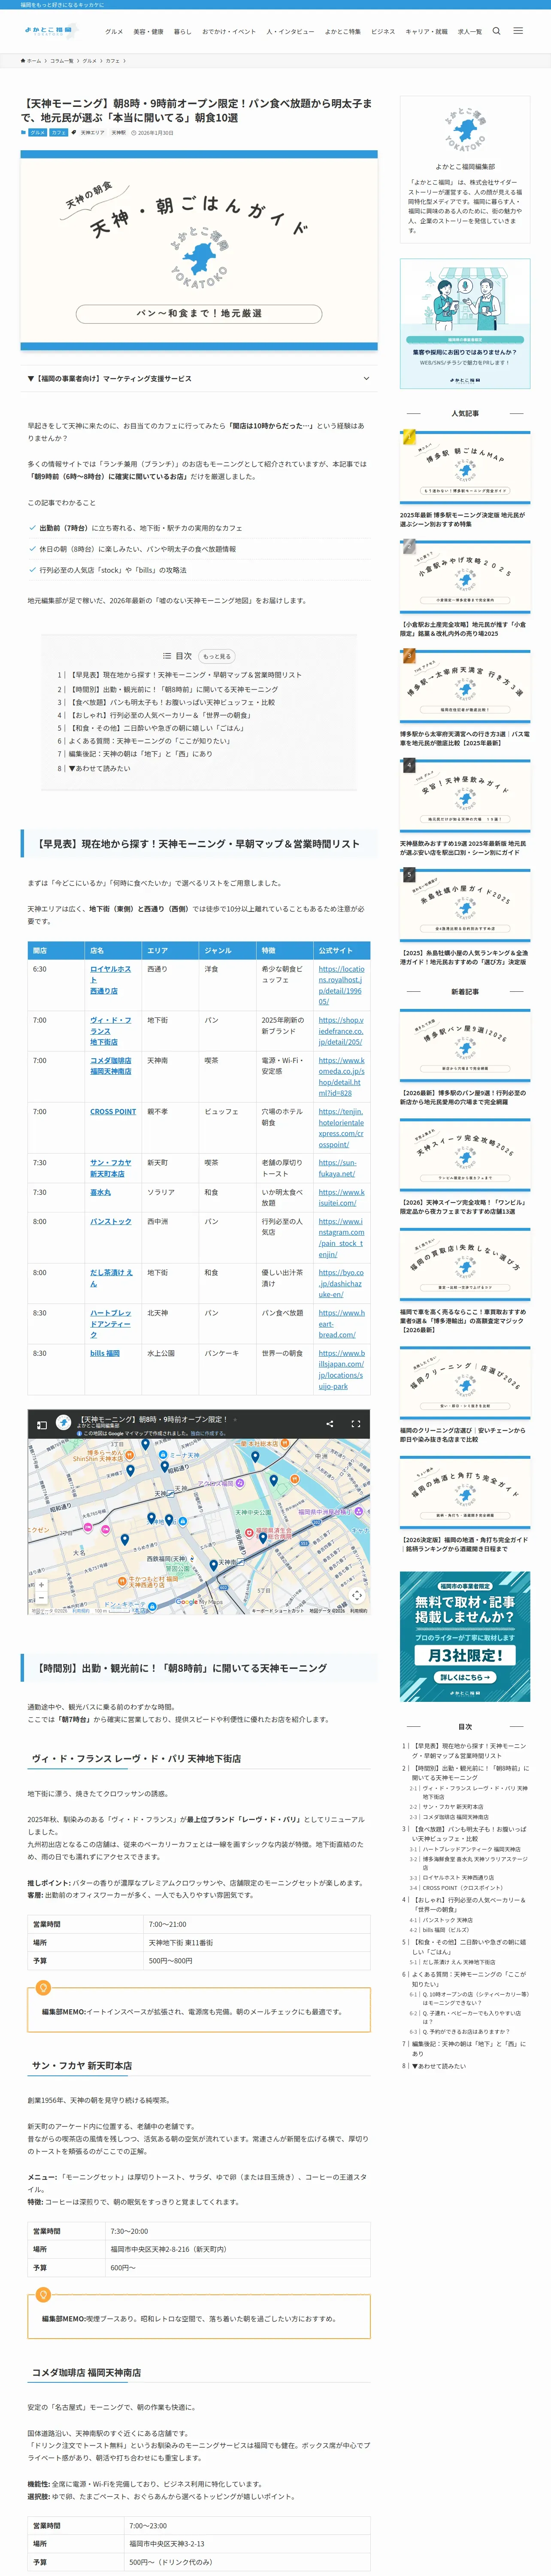Screen dimensions: 551x2576
Task: Open the 博多駅 朝ごはんMAP popular article thumbnail
Action: point(465,468)
